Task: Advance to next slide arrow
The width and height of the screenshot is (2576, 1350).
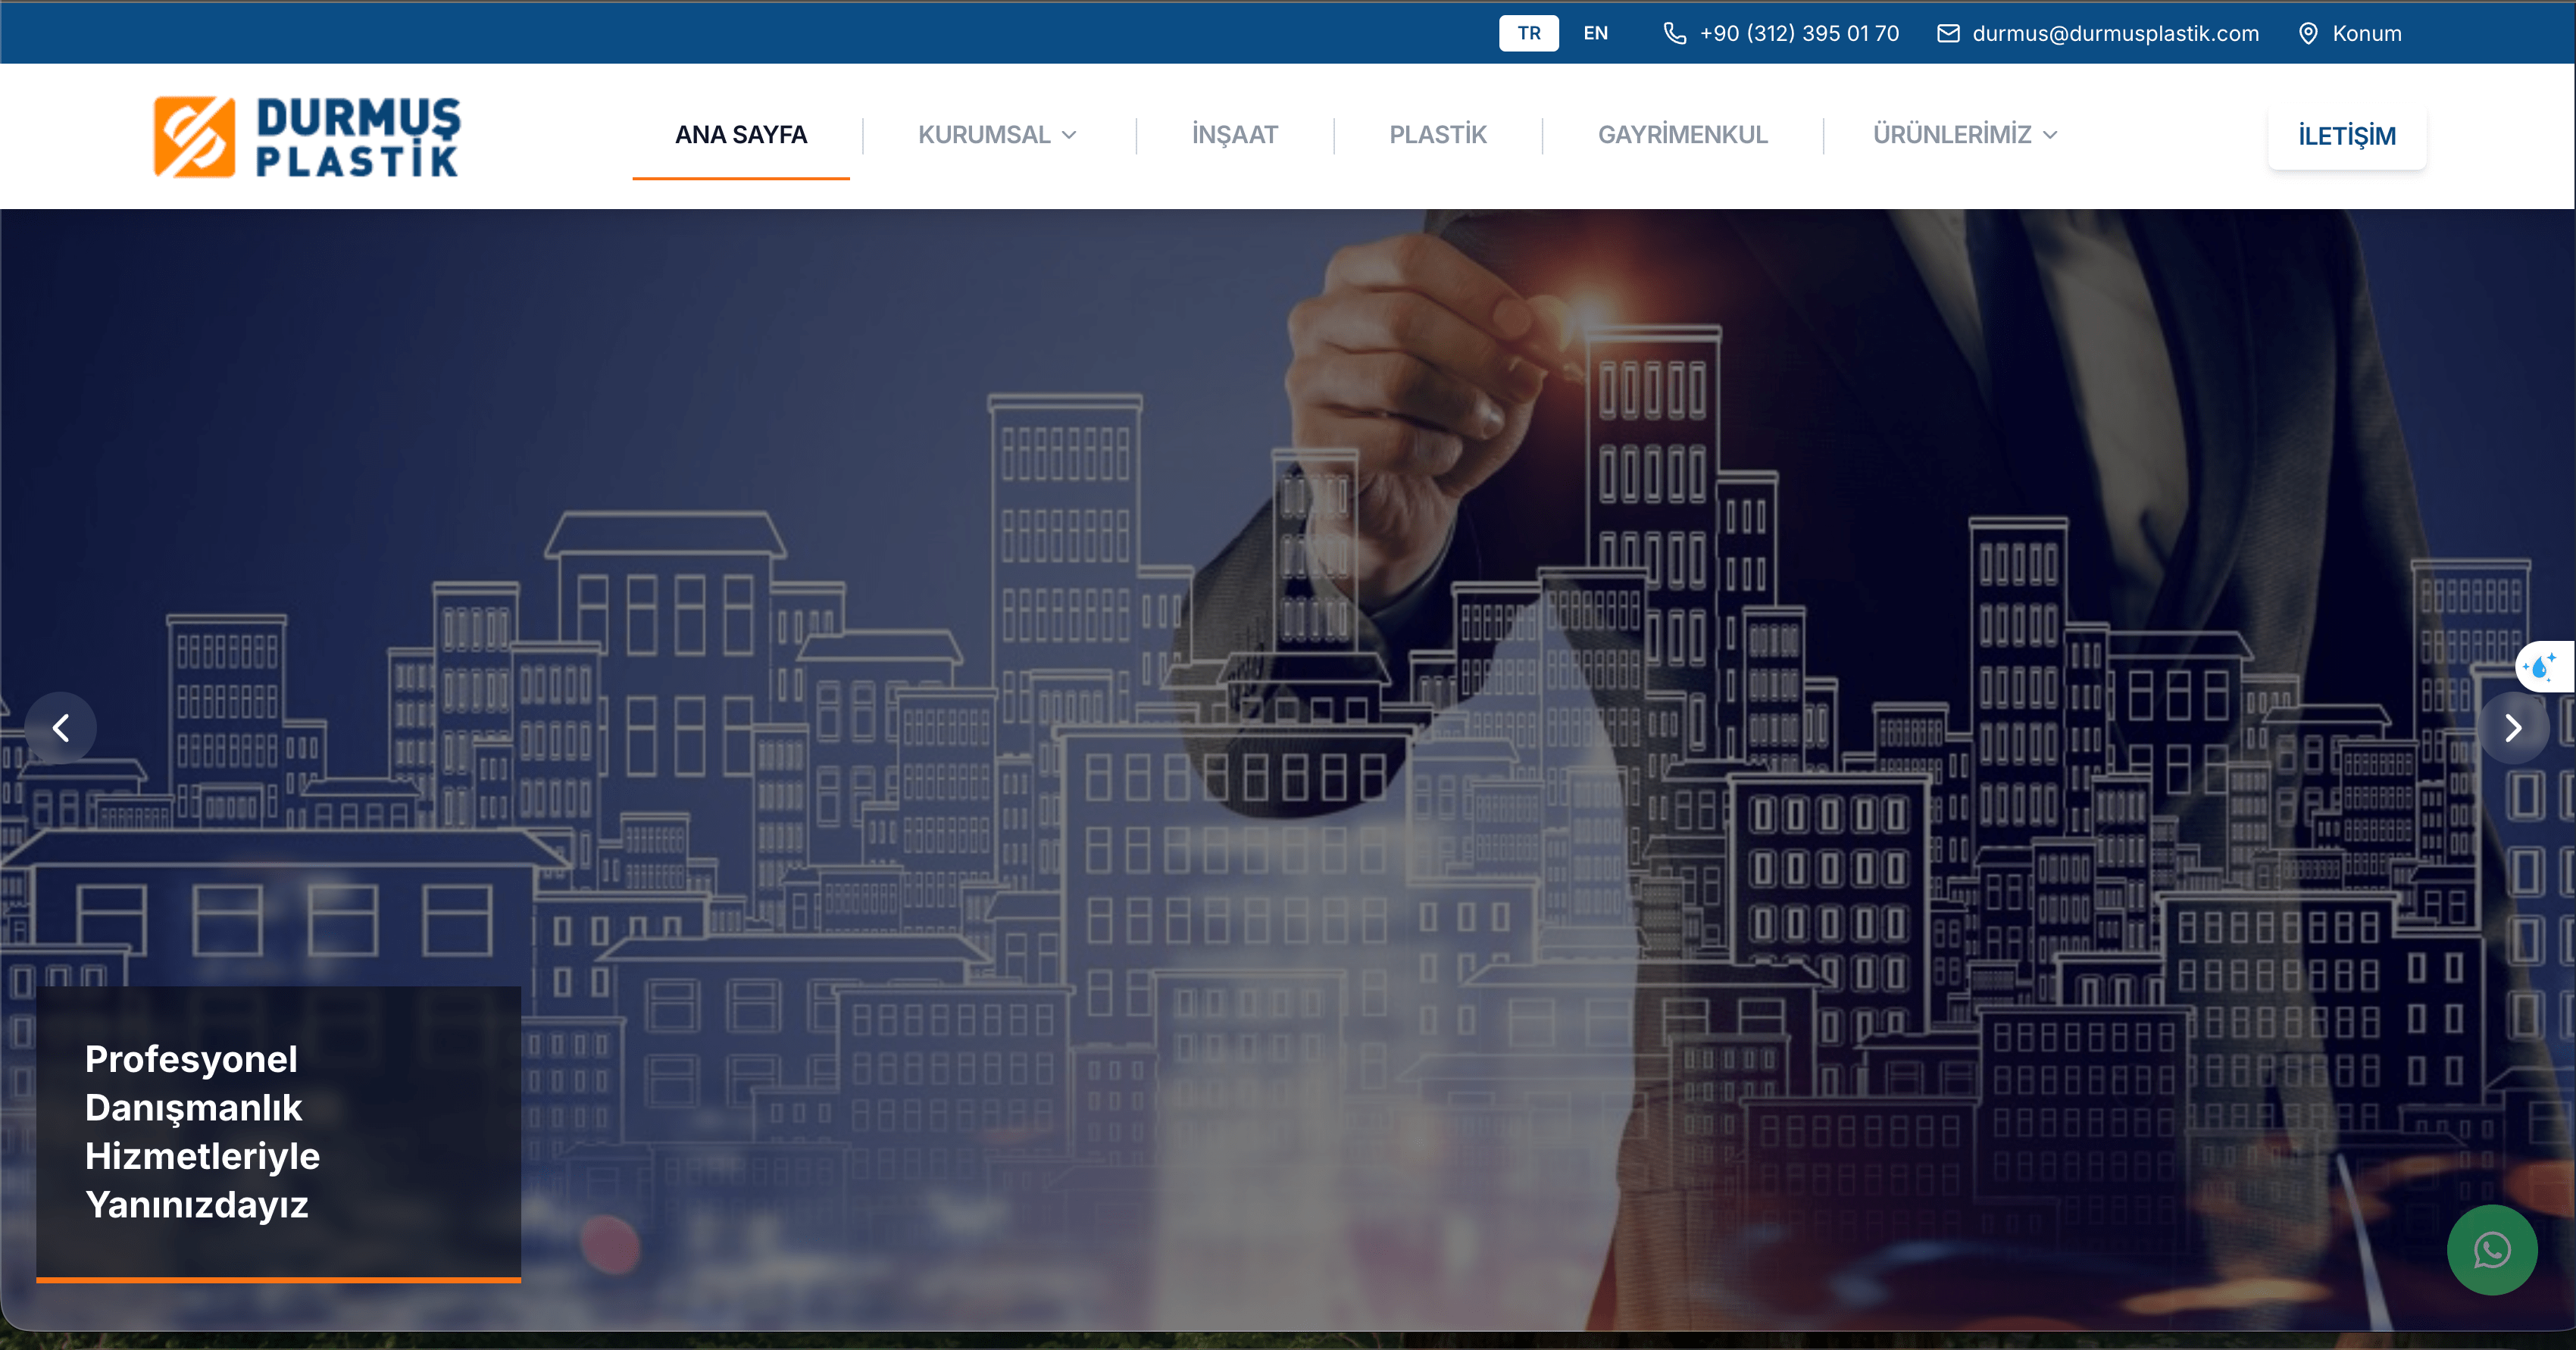Action: (x=2513, y=728)
